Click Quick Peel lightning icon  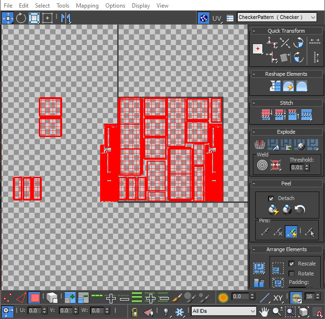point(274,210)
